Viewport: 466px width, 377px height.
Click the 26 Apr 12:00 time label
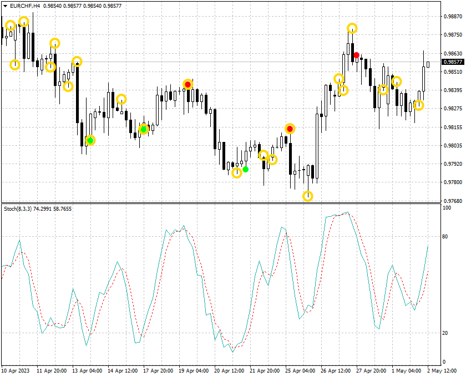(x=336, y=371)
